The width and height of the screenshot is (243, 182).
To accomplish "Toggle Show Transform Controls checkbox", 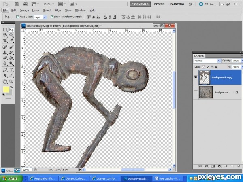I will 52,17.
